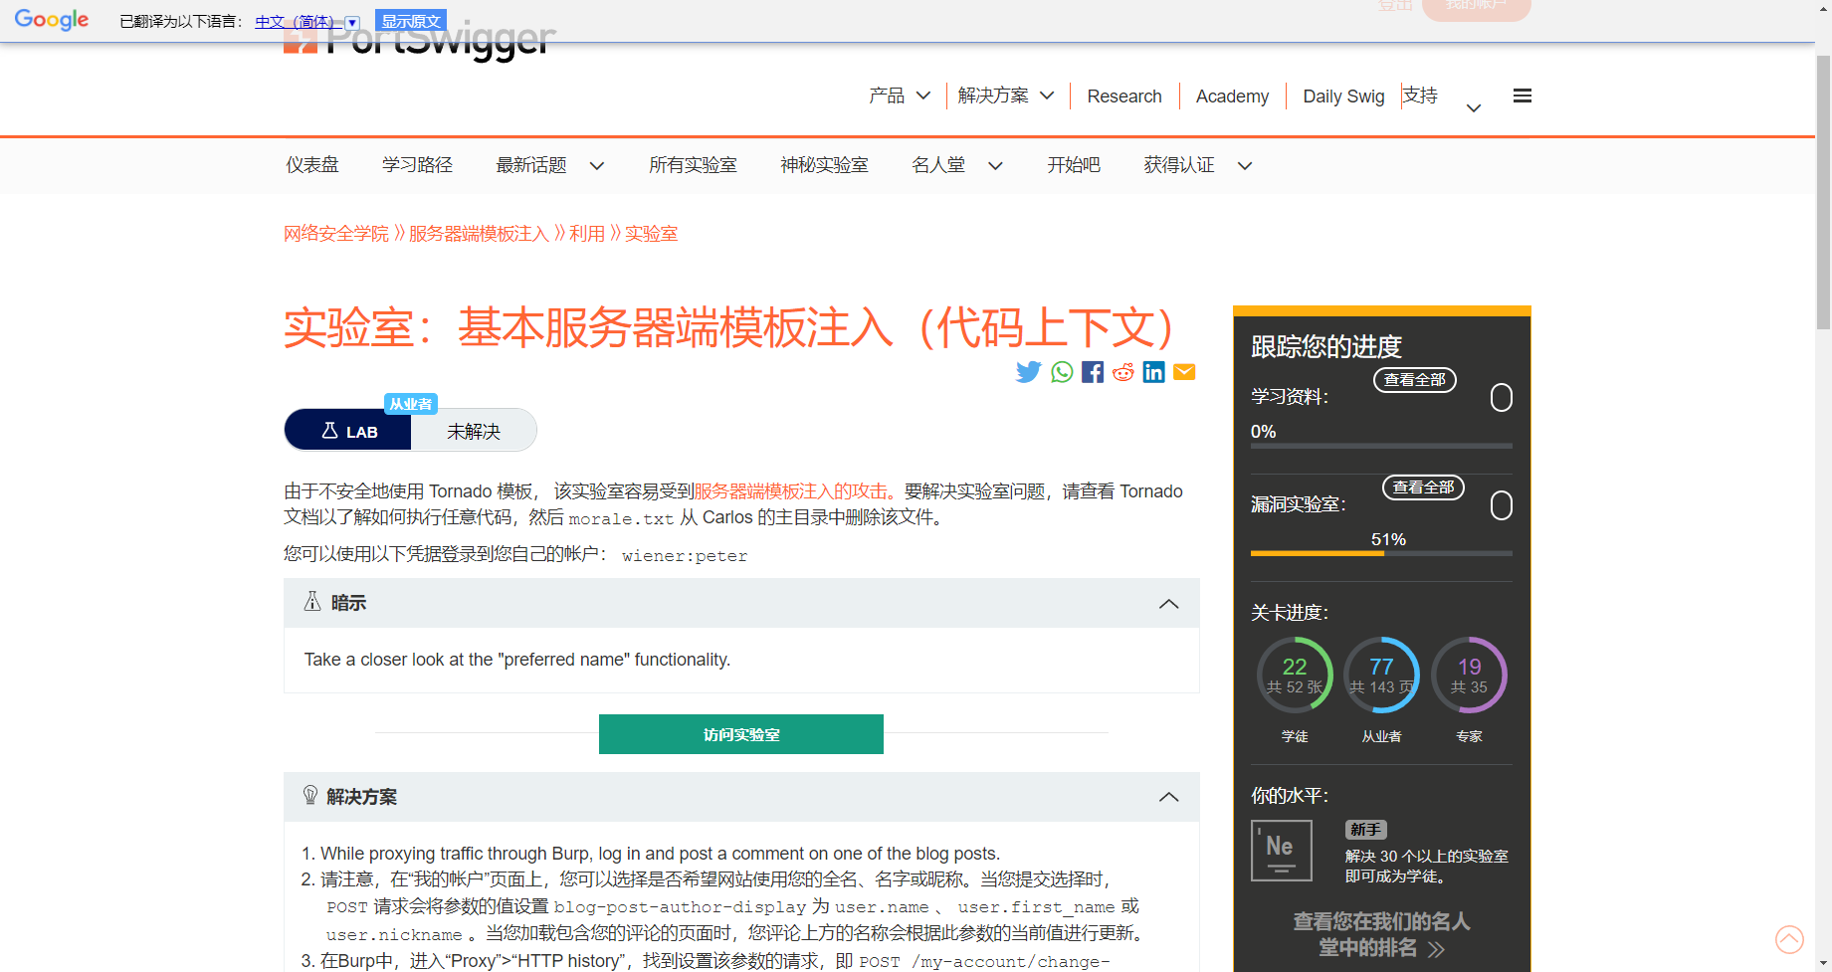Viewport: 1832px width, 972px height.
Task: Expand the 支持 support dropdown arrow
Action: point(1474,108)
